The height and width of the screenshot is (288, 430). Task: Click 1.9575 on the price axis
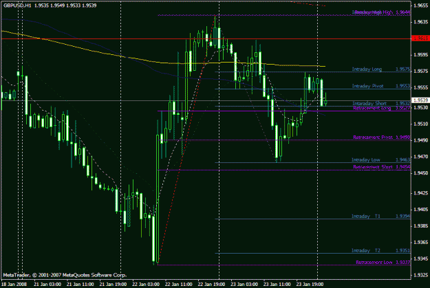pyautogui.click(x=422, y=71)
